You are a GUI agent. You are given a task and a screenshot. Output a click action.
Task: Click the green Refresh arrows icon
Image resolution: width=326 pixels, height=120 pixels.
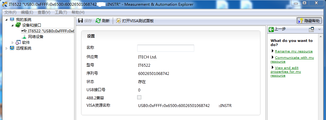pos(98,21)
